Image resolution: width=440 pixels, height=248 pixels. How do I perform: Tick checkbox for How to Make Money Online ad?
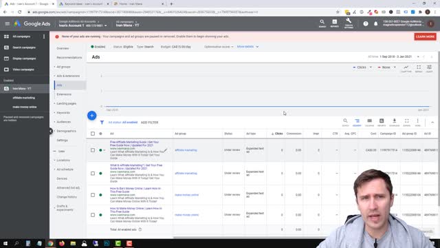(x=93, y=215)
